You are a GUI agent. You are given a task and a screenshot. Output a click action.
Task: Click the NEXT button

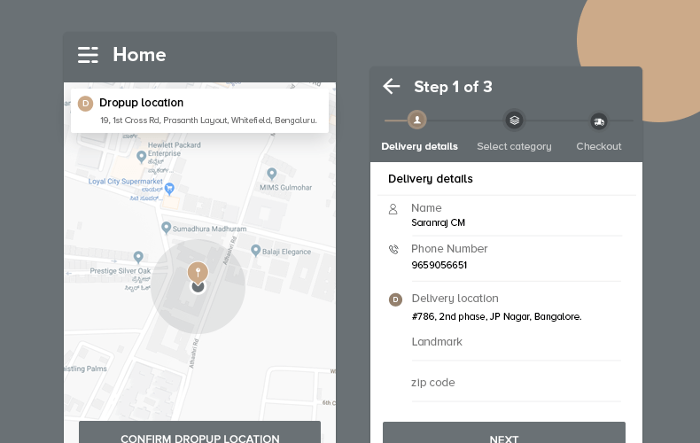point(504,432)
